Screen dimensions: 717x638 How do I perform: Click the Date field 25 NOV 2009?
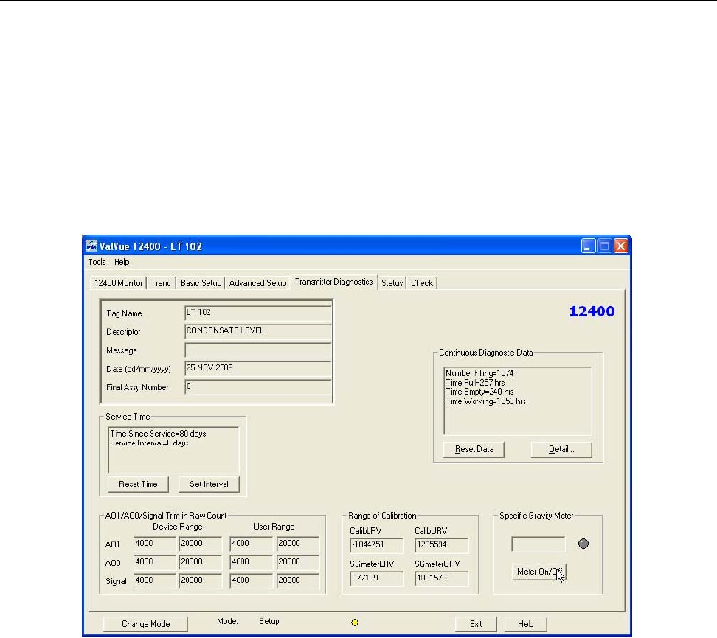(x=258, y=368)
